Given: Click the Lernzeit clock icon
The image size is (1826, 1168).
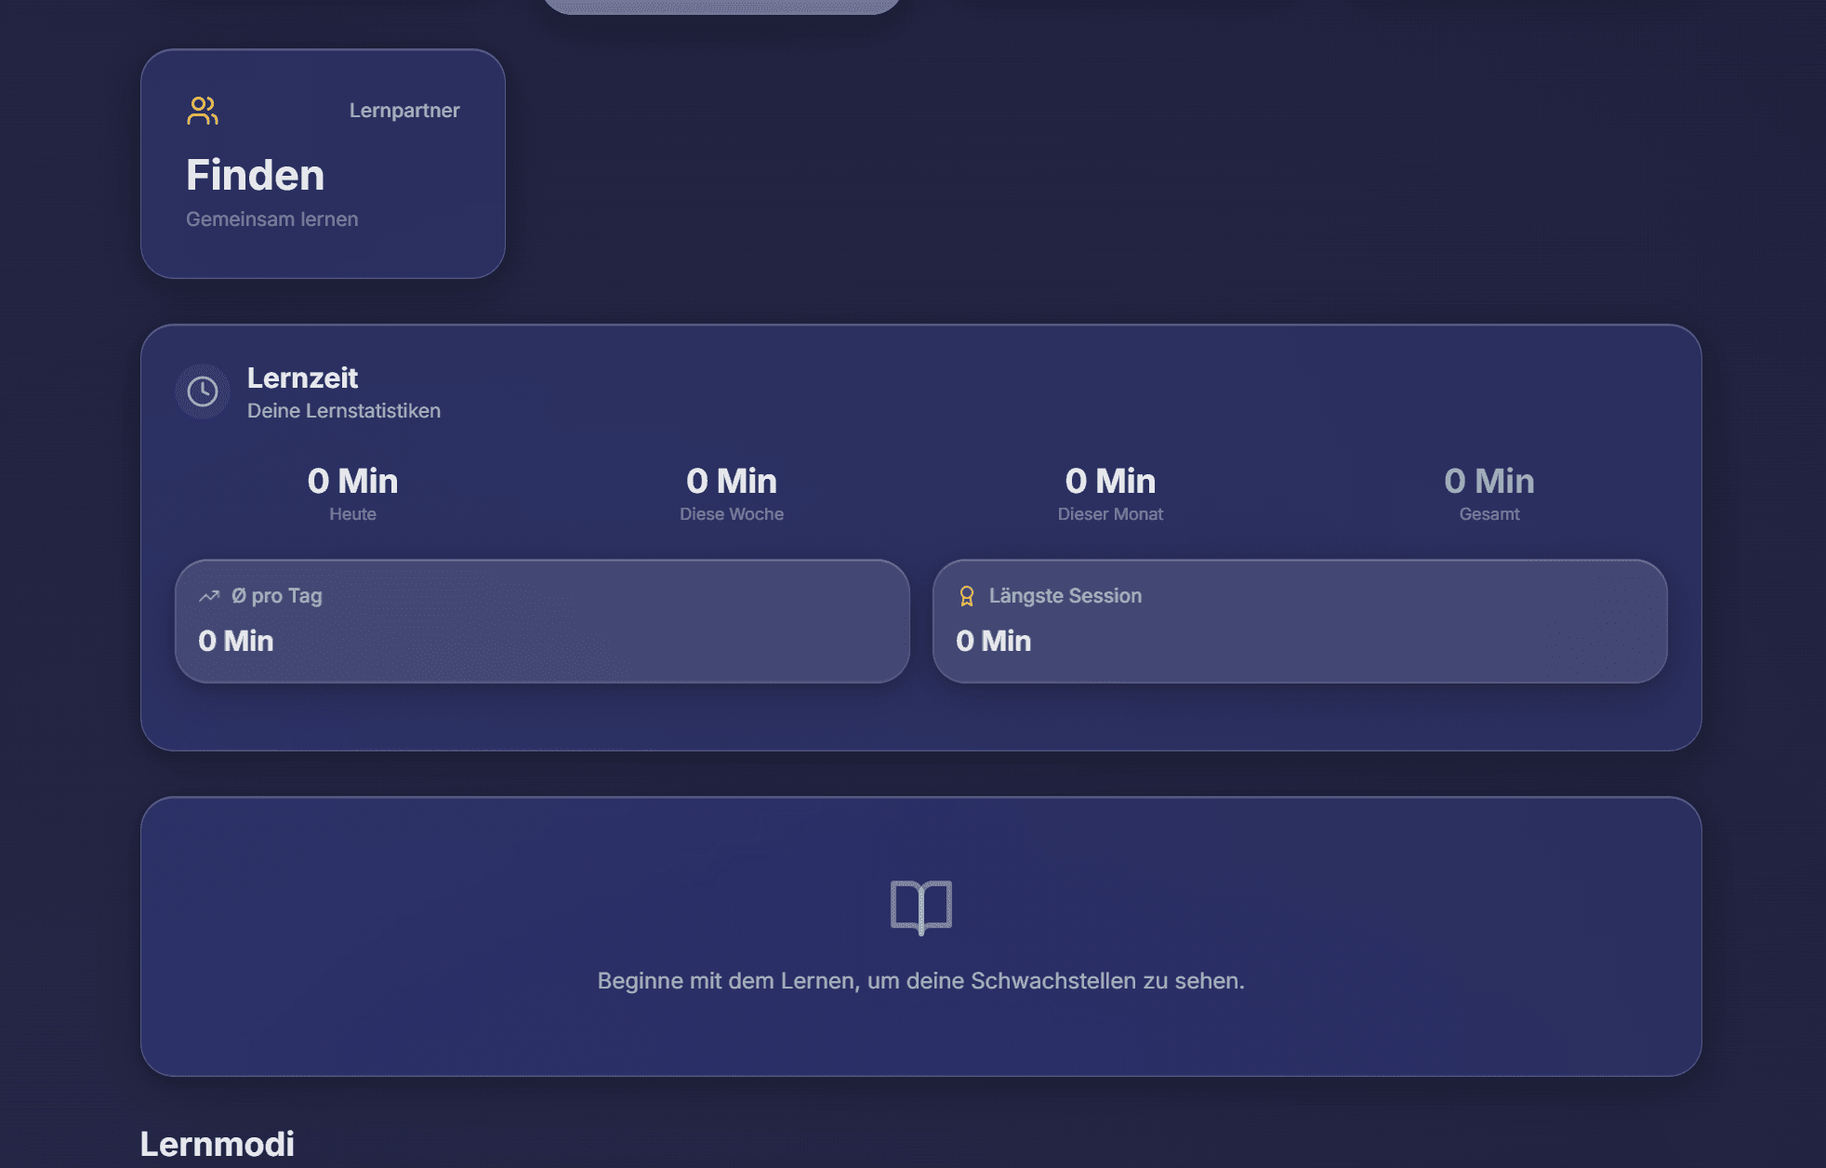Looking at the screenshot, I should click(x=203, y=392).
